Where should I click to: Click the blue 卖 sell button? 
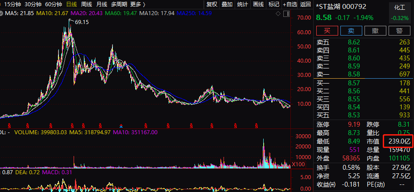point(351,31)
